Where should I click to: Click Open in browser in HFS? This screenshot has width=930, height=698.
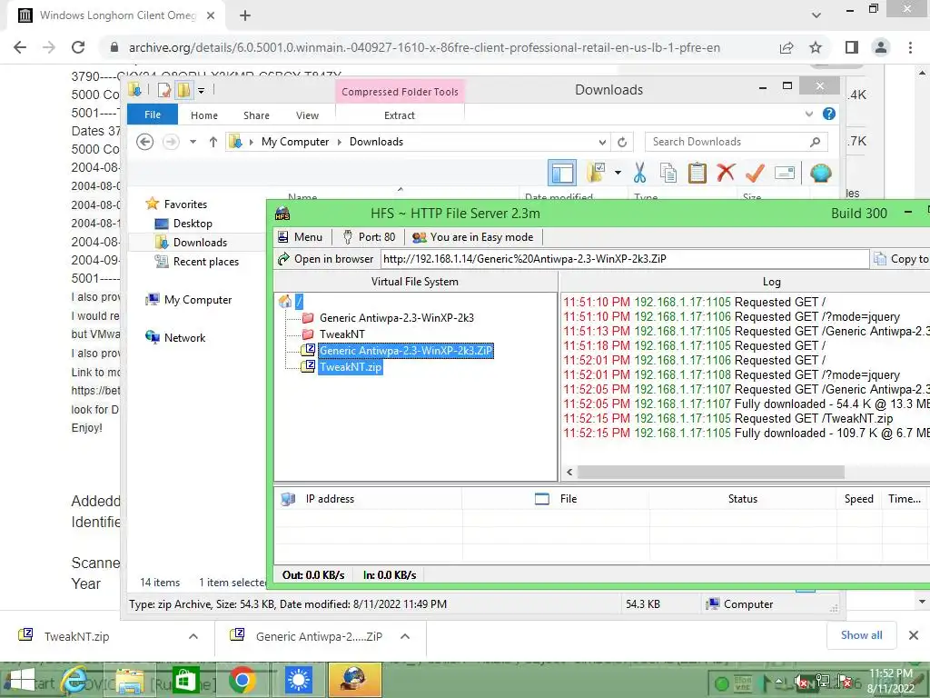tap(326, 259)
